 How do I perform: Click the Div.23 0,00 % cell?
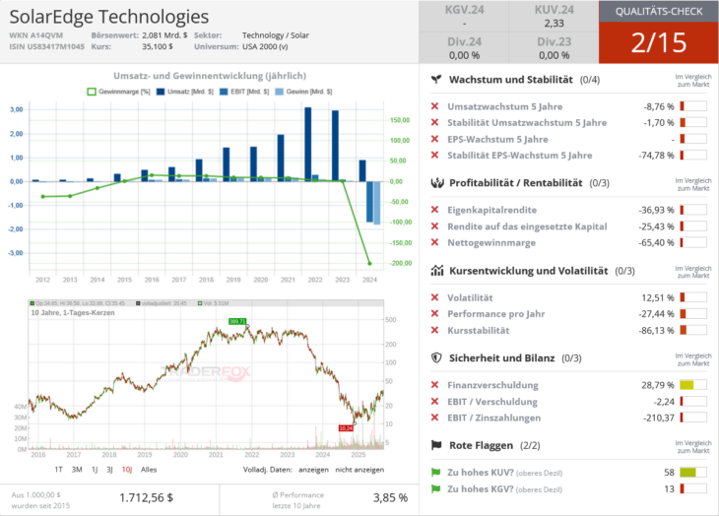pos(554,48)
